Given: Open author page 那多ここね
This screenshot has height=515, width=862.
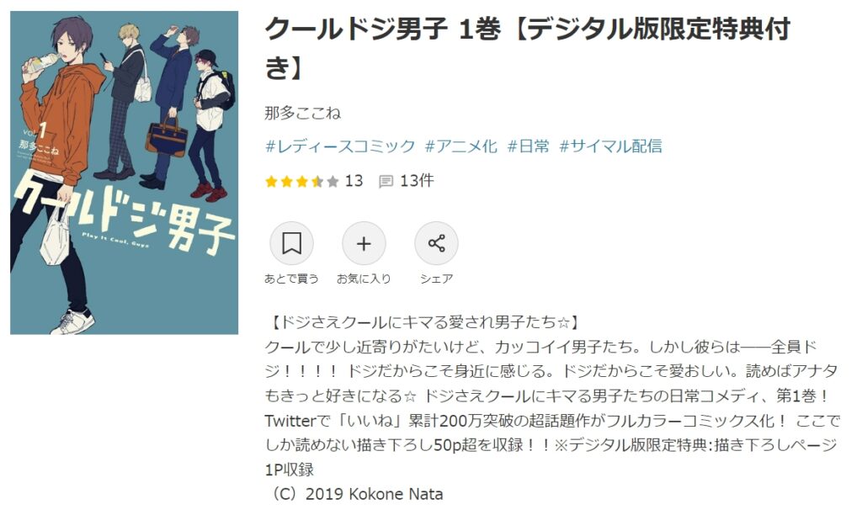Looking at the screenshot, I should coord(303,114).
